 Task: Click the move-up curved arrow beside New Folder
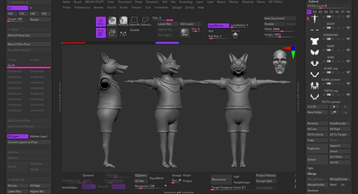tap(334, 112)
